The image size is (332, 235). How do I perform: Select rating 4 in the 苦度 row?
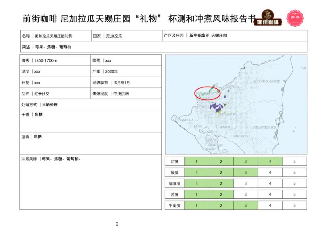(270, 195)
